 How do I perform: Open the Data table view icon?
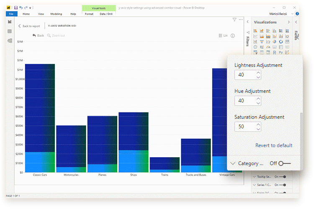tap(10, 31)
